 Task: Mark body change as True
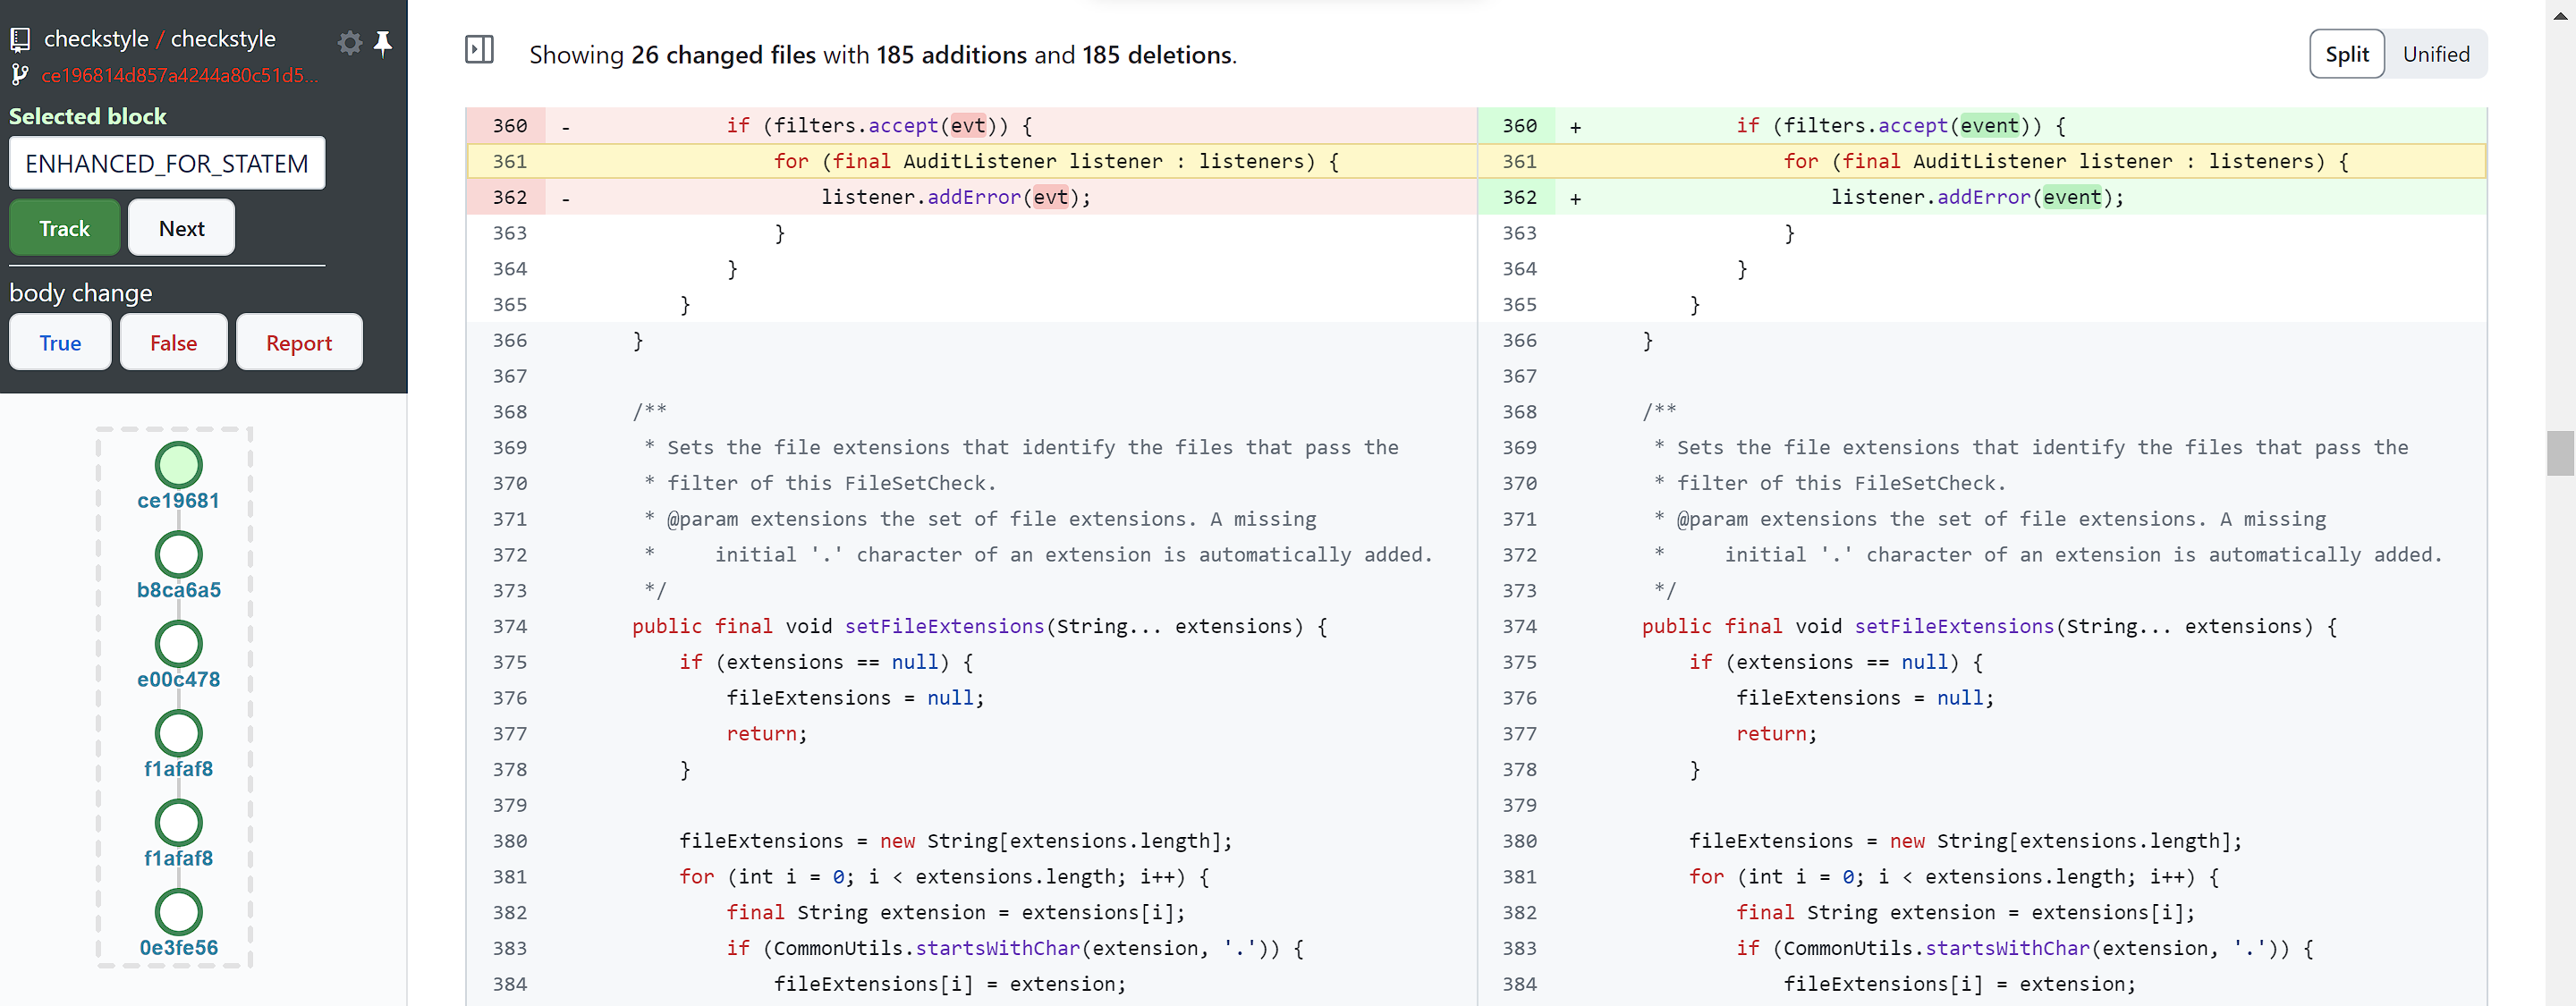(x=60, y=343)
